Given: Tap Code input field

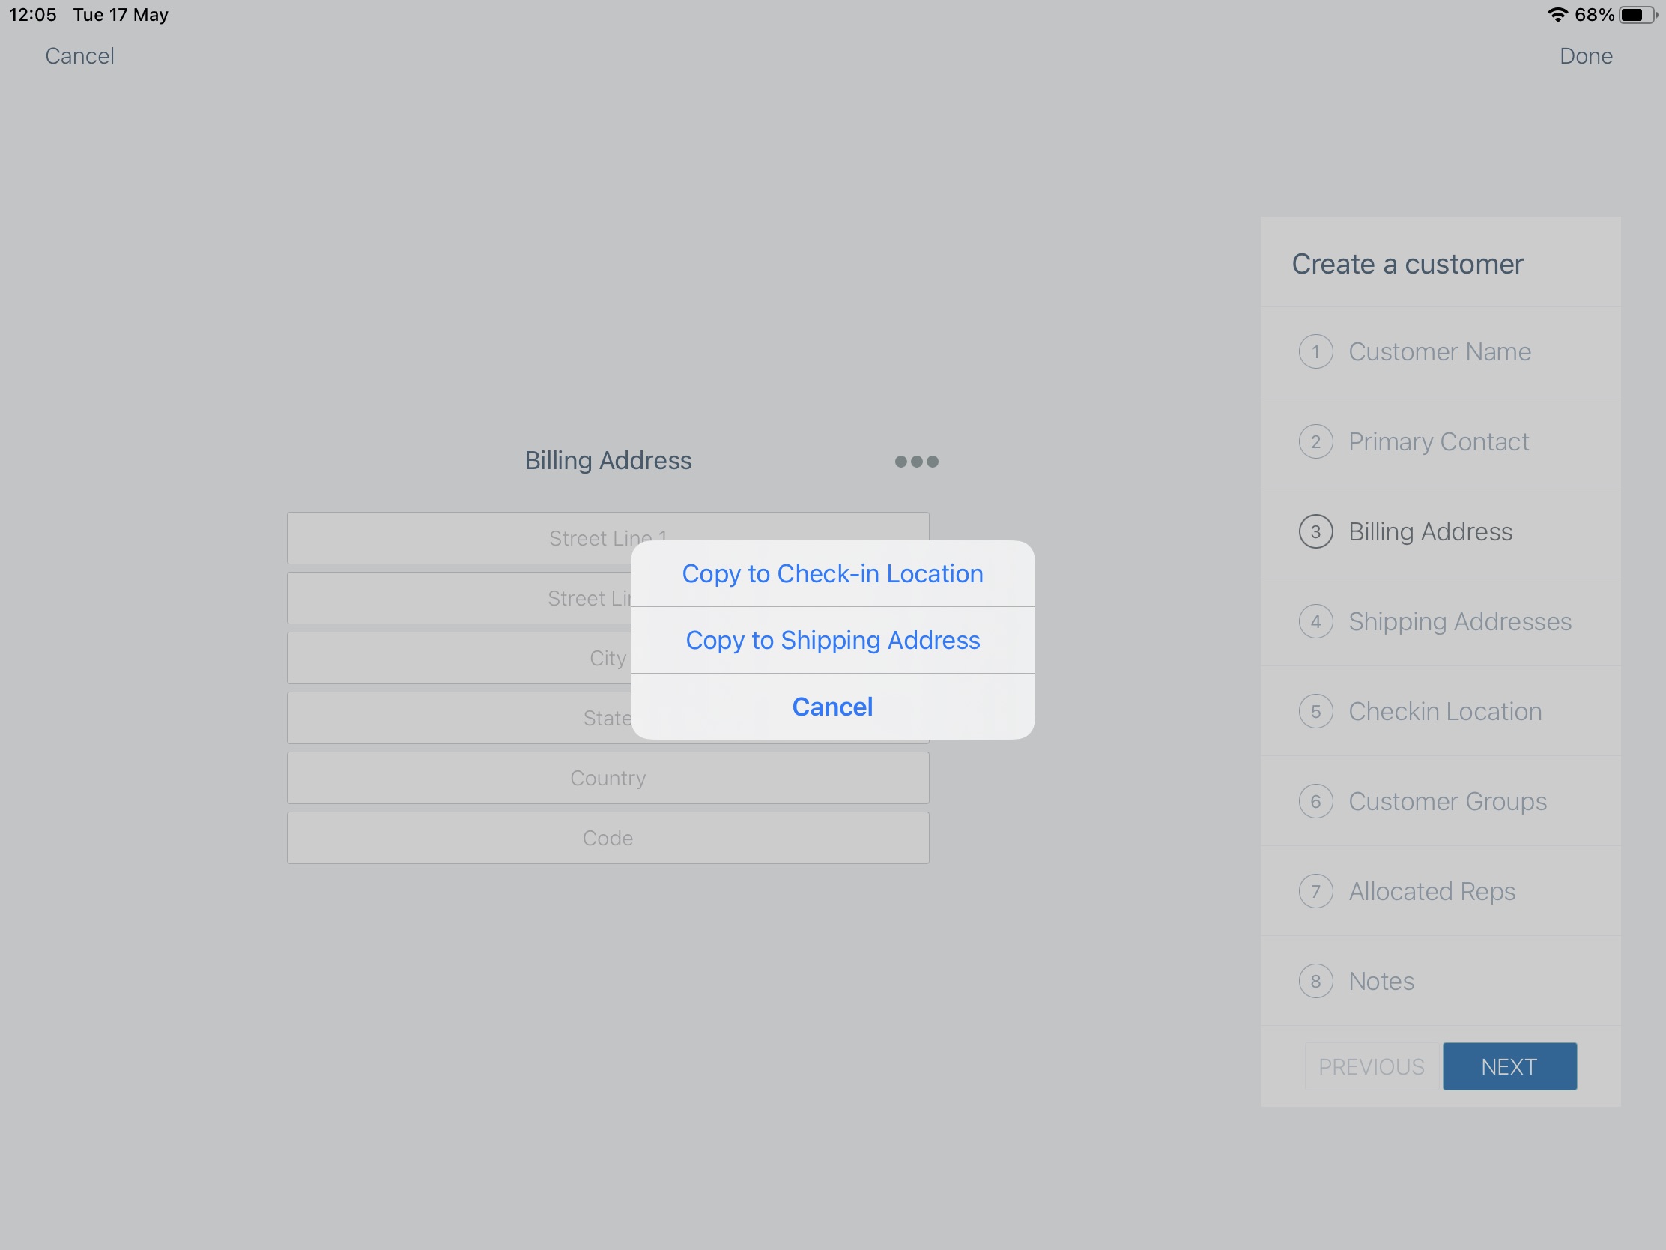Looking at the screenshot, I should coord(608,836).
